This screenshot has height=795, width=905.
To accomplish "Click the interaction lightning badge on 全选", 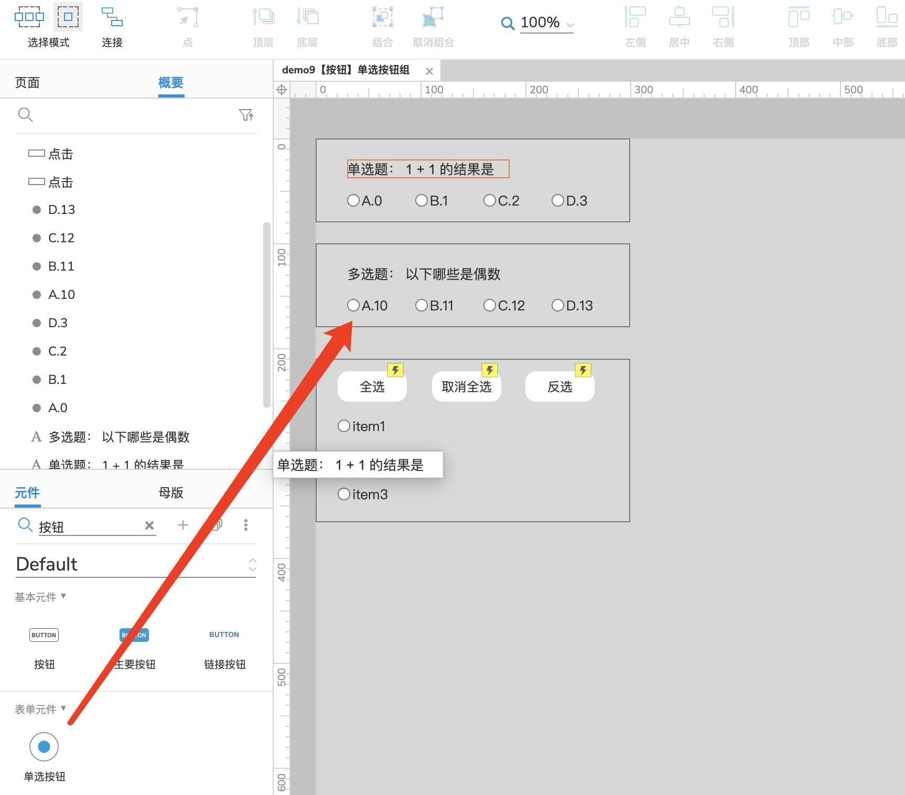I will [395, 370].
